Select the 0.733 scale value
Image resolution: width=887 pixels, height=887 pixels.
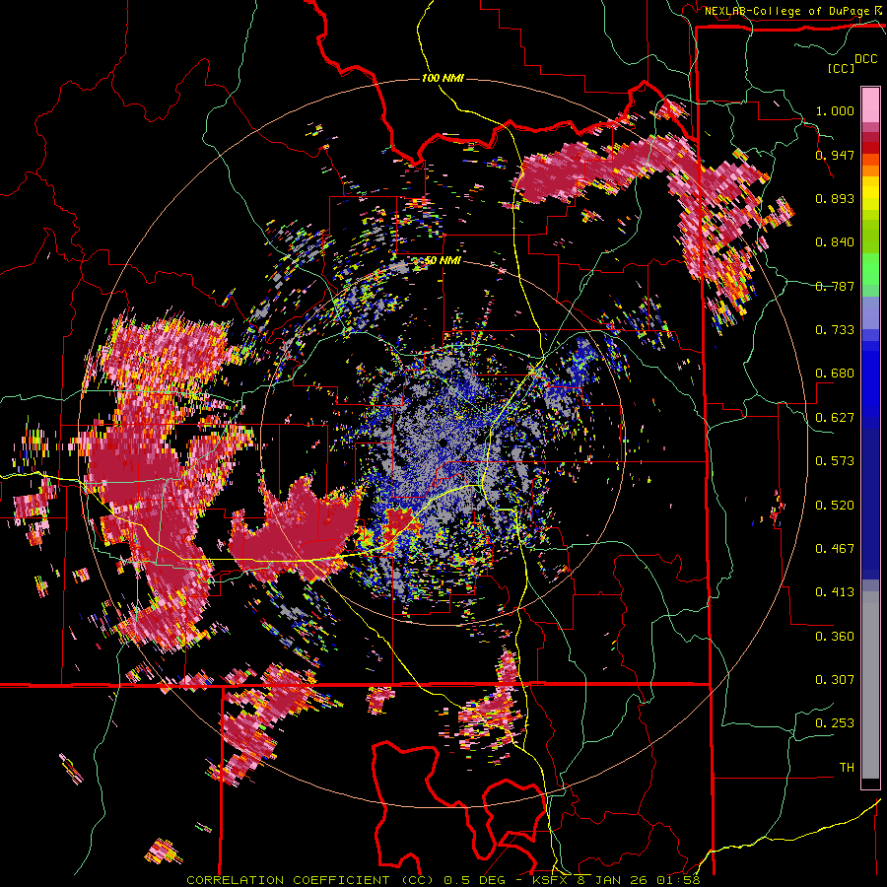point(835,330)
